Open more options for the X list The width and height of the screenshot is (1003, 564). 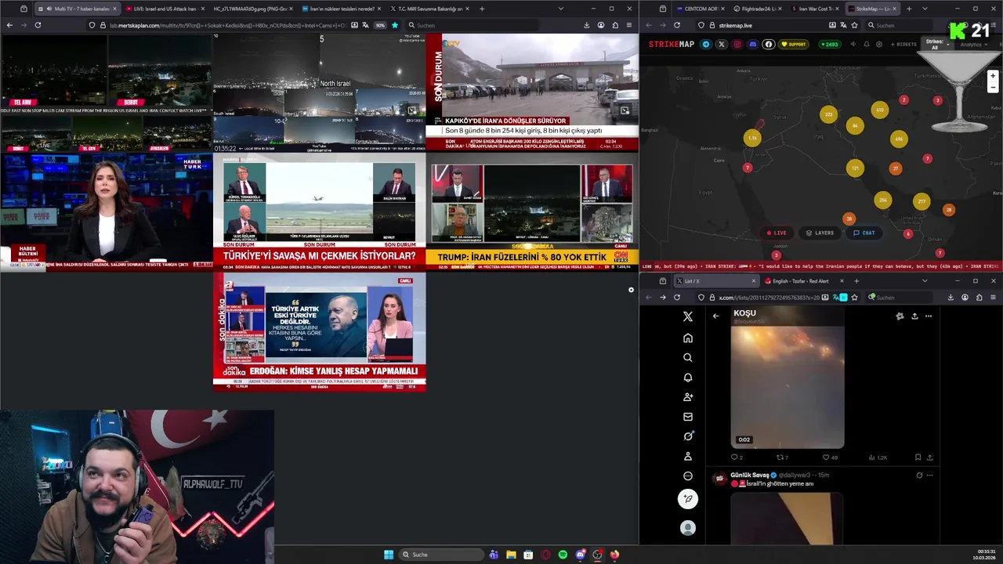point(929,316)
